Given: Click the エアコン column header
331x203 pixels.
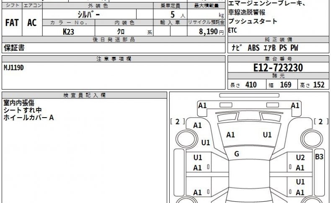Looking at the screenshot, I should (x=32, y=5).
